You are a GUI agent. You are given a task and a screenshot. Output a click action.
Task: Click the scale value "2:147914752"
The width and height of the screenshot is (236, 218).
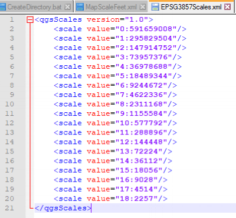(146, 48)
